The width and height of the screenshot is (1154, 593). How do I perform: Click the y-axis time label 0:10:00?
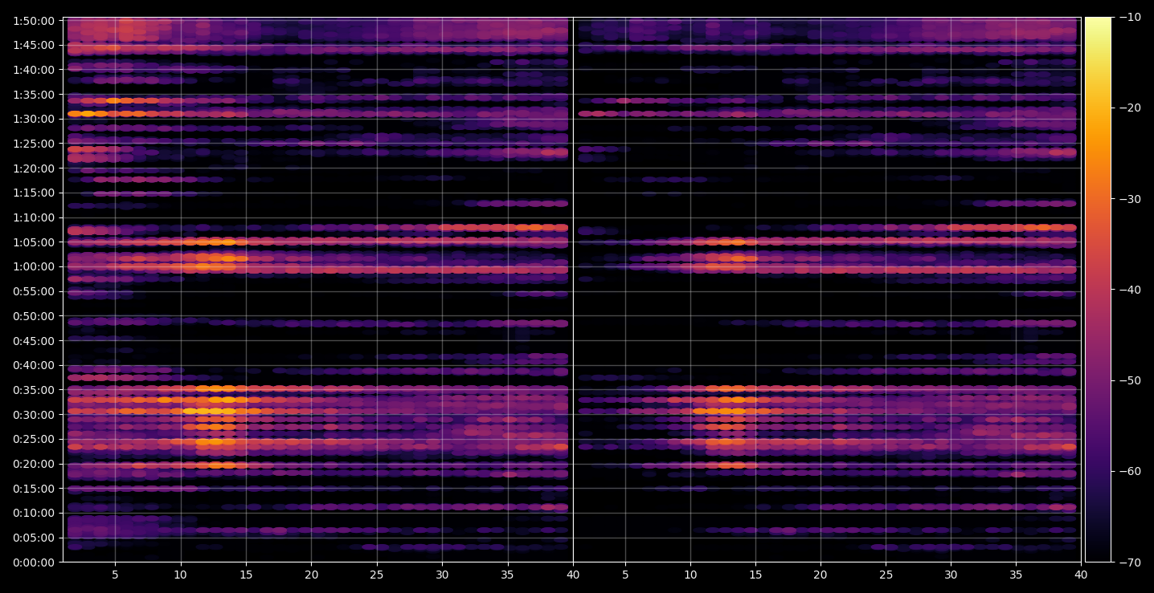pyautogui.click(x=34, y=513)
